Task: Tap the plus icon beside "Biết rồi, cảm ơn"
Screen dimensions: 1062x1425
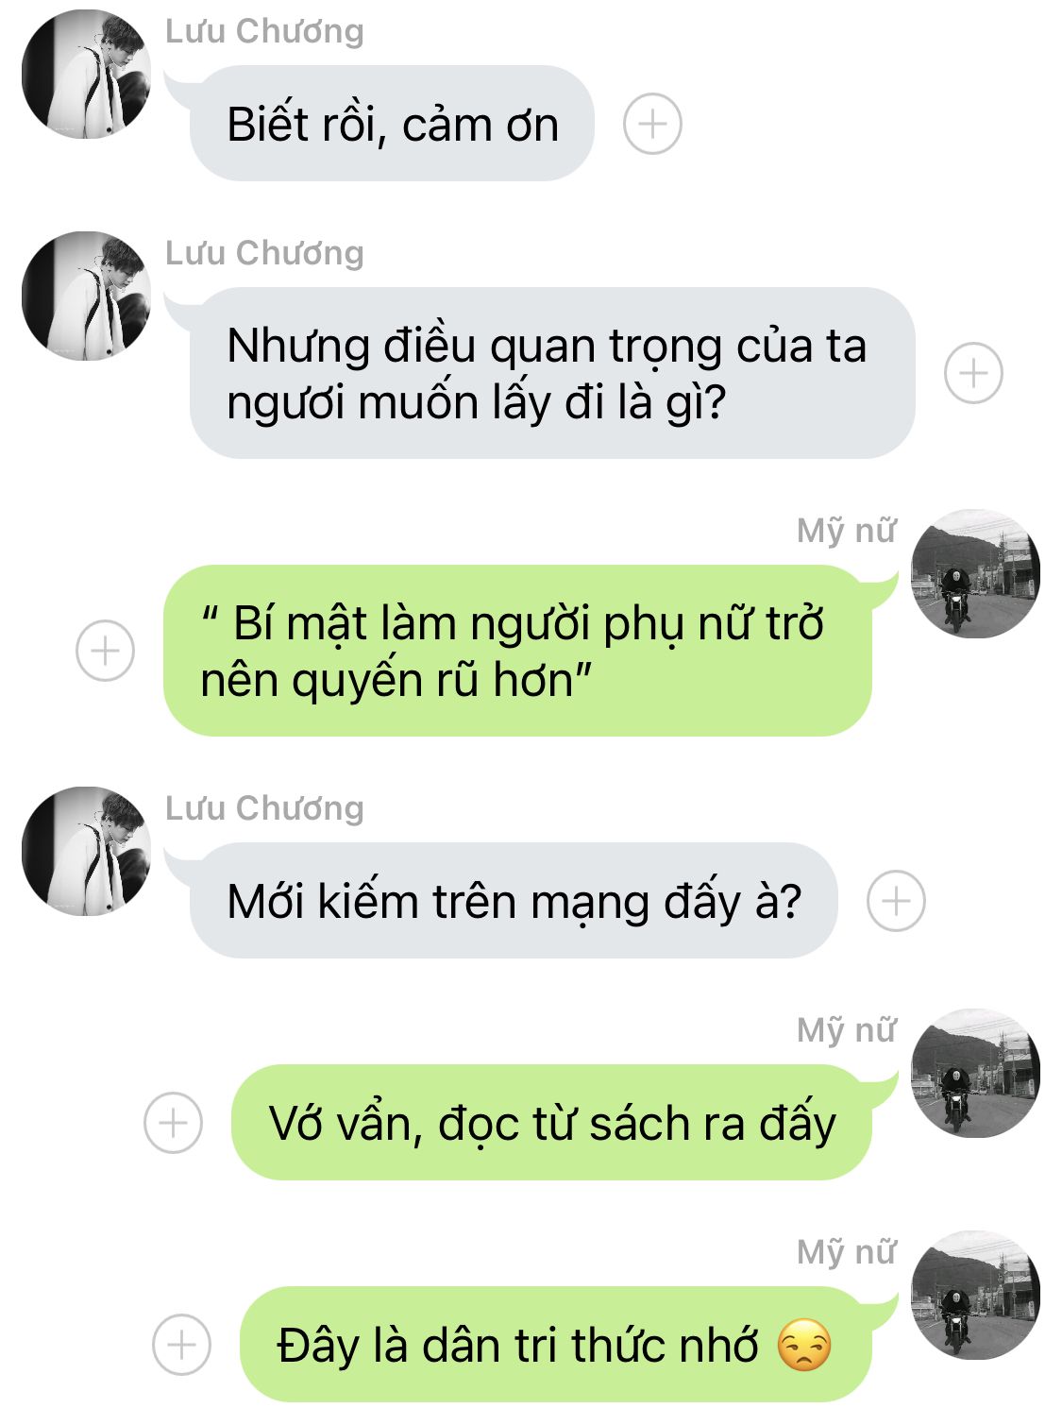Action: click(x=652, y=124)
